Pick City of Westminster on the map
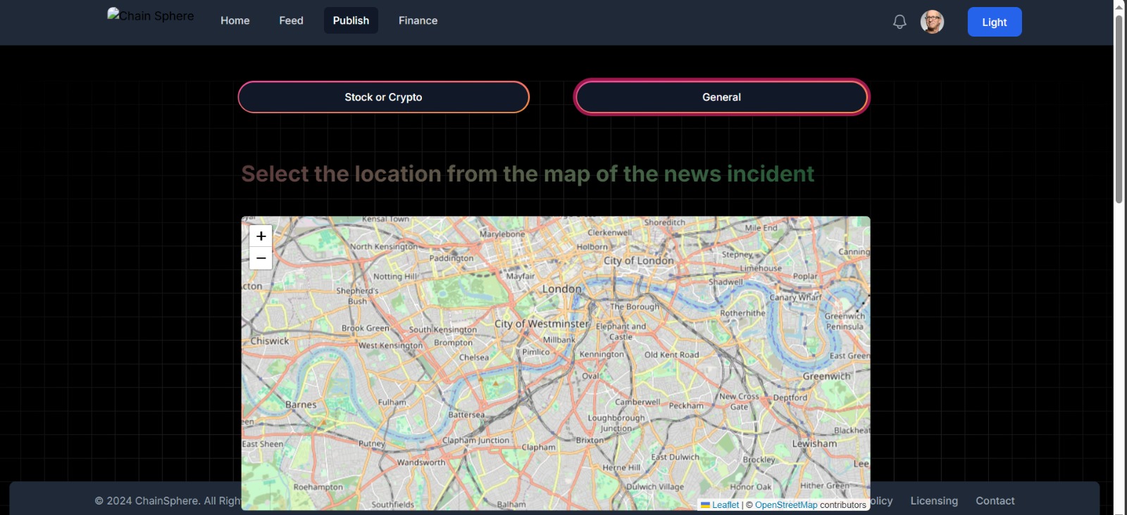1127x515 pixels. point(541,324)
